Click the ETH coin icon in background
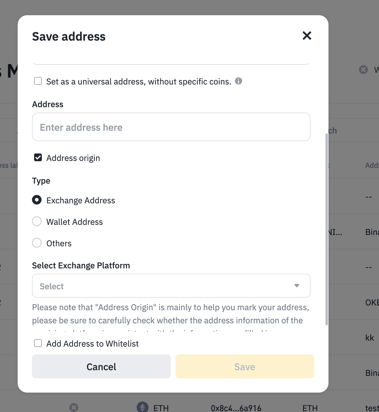The width and height of the screenshot is (379, 412). click(143, 407)
